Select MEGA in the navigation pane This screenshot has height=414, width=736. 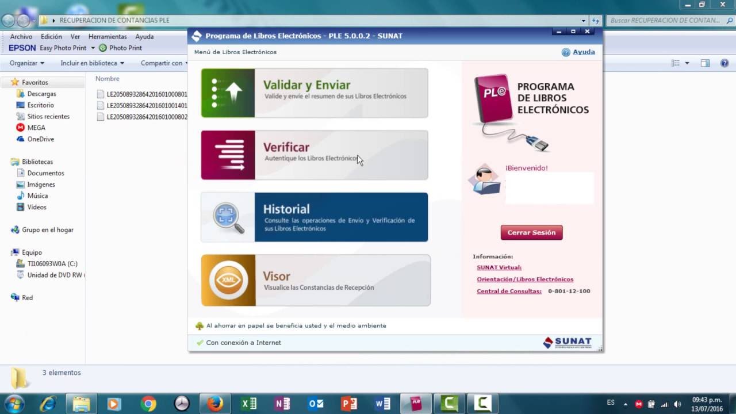coord(36,128)
